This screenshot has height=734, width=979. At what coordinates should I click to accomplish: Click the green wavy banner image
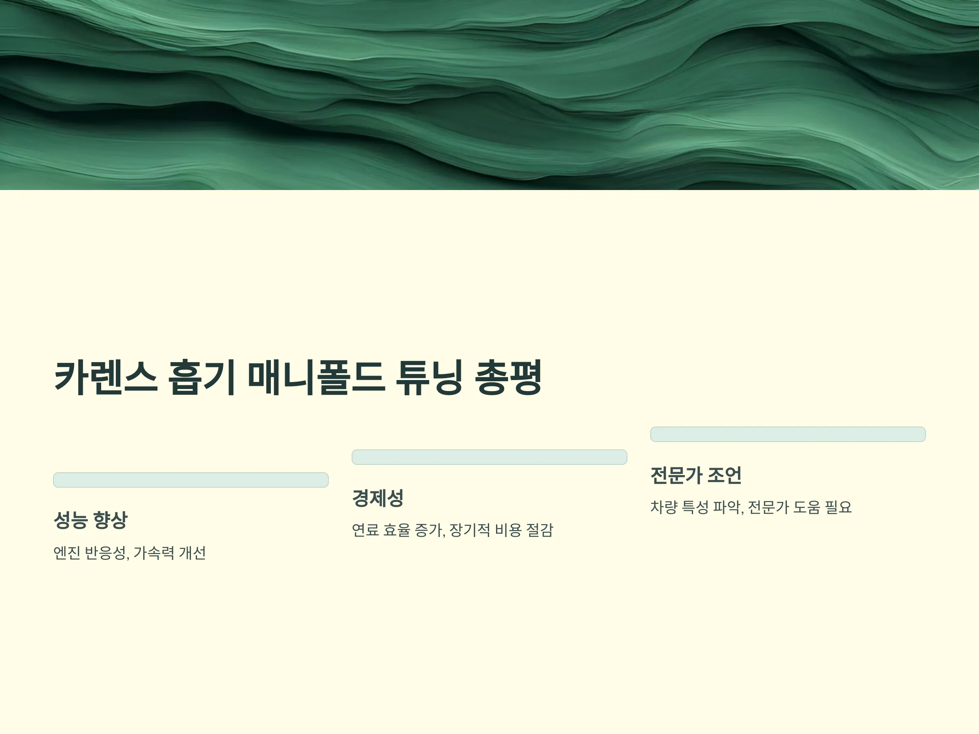click(x=489, y=95)
